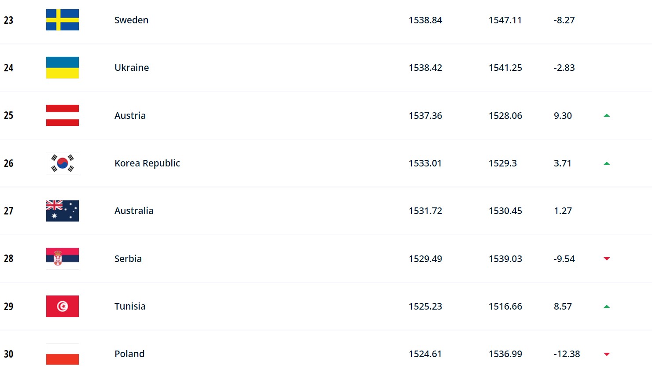Click rank number 28 for Serbia

click(8, 259)
